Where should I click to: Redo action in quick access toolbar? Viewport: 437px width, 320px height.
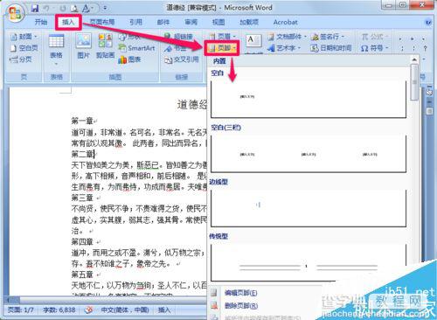coord(62,9)
